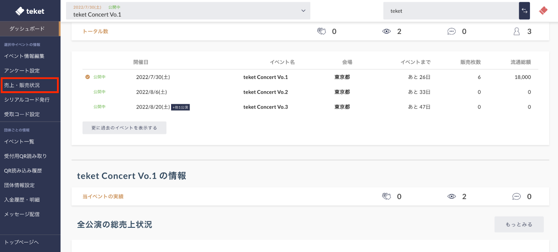Click the teket organization name field
Viewport: 558px width, 252px height.
point(451,11)
